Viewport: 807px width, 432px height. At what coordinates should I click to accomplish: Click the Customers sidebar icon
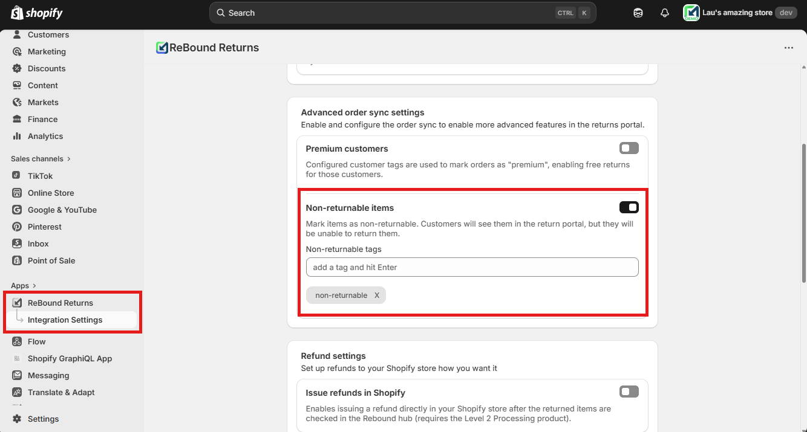[x=17, y=34]
